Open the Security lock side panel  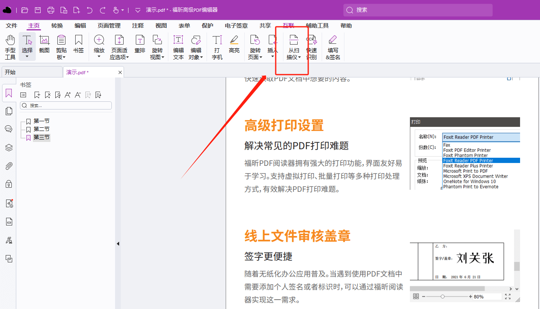click(x=9, y=184)
